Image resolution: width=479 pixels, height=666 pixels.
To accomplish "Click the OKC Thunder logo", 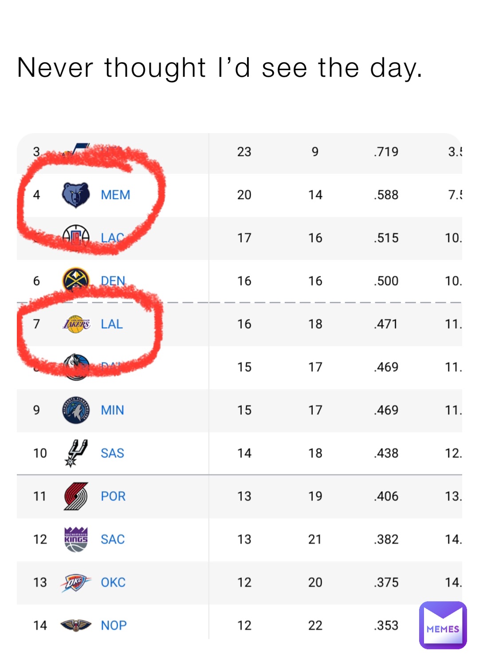I will pyautogui.click(x=76, y=582).
